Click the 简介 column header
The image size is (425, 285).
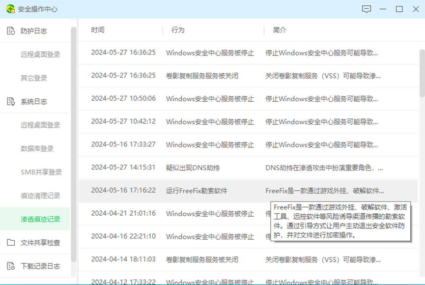click(x=280, y=30)
